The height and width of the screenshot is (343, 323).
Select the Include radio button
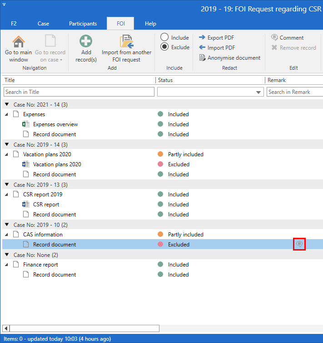[164, 38]
